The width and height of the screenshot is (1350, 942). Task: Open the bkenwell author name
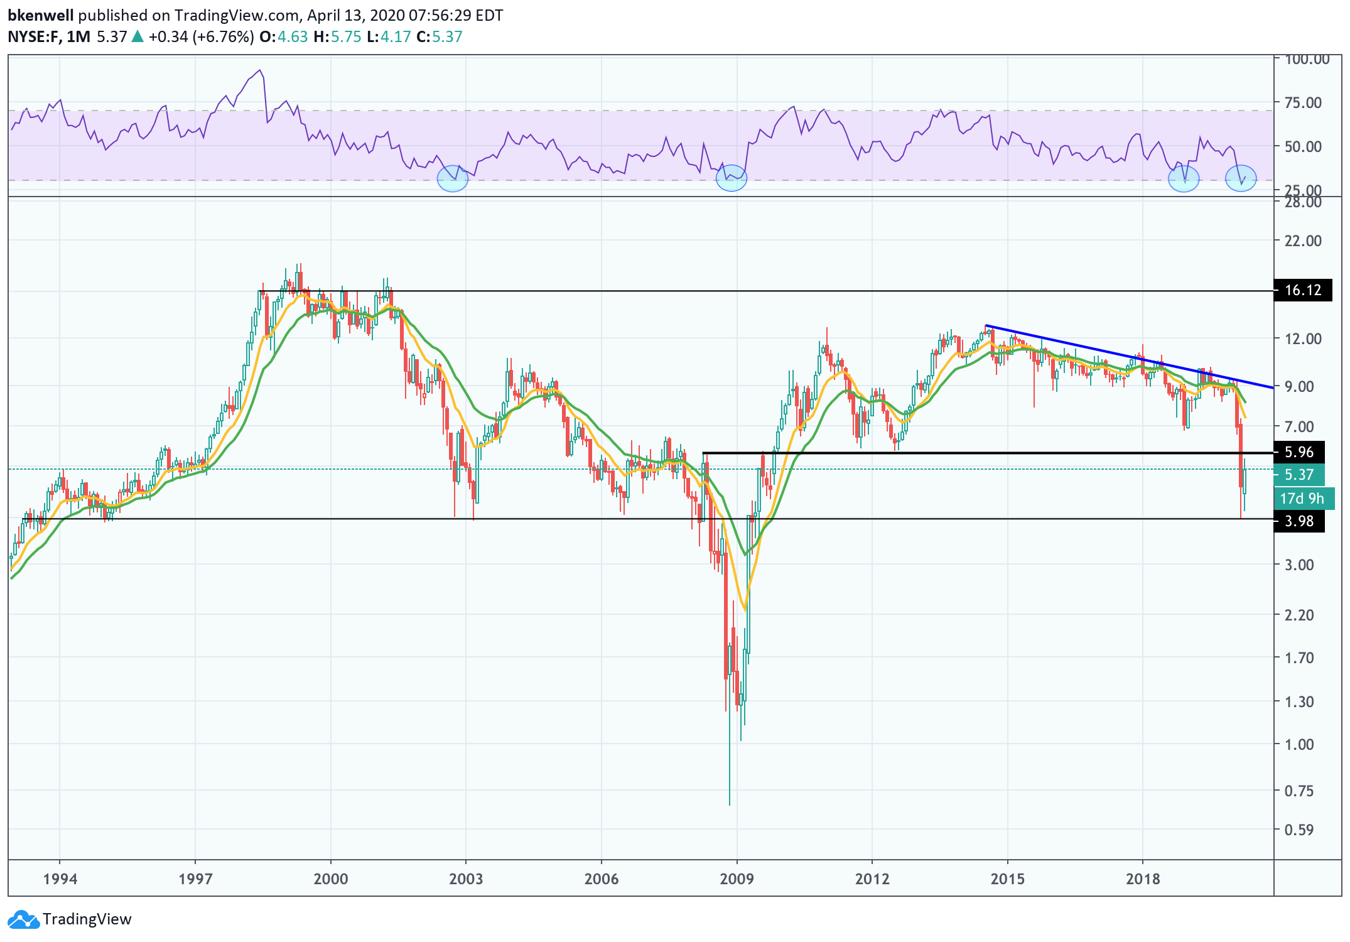(x=40, y=15)
